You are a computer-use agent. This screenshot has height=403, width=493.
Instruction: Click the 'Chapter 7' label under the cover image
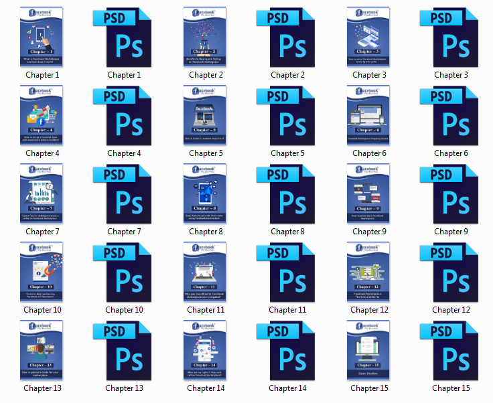[42, 232]
